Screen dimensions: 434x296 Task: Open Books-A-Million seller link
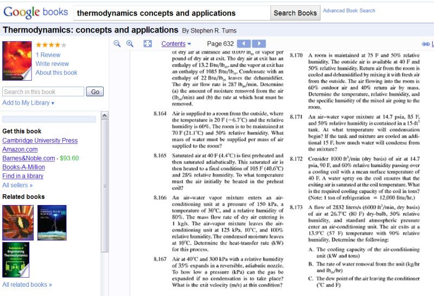pos(23,167)
